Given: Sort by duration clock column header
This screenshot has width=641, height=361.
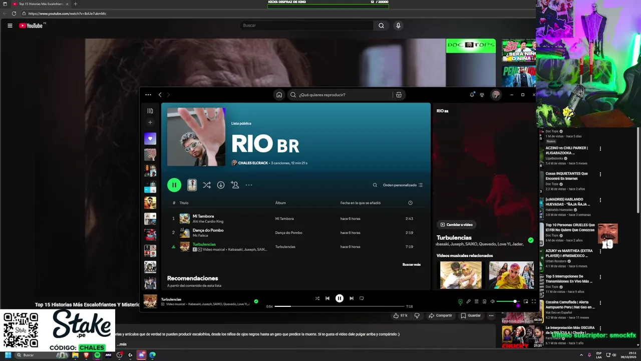Looking at the screenshot, I should coord(410,203).
